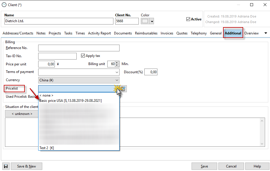Open the pricelist edit icon button
The width and height of the screenshot is (270, 171).
click(123, 89)
